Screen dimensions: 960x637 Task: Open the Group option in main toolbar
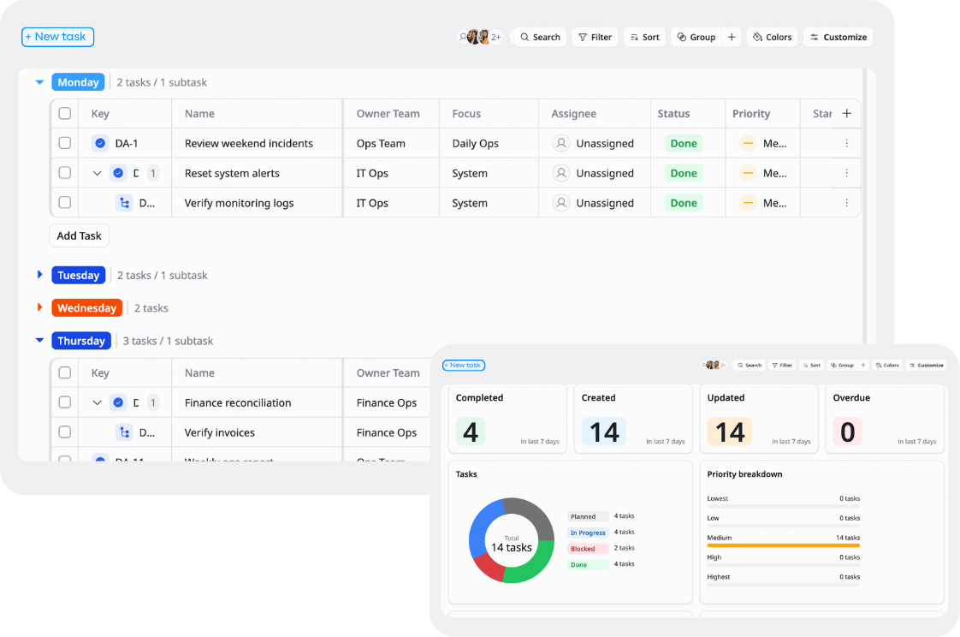point(696,37)
